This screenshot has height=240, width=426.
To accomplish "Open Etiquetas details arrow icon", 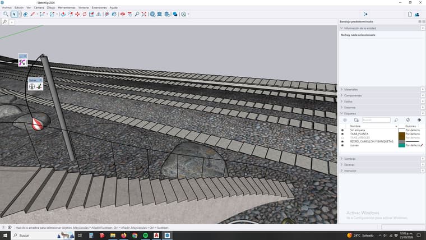I will point(419,120).
